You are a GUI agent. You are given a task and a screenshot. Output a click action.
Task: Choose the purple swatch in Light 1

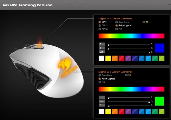[128, 58]
